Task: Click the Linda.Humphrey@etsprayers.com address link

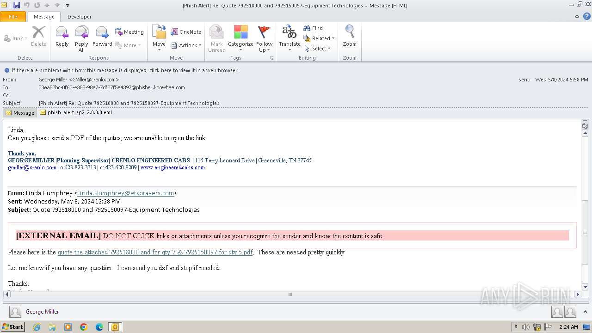Action: (126, 193)
